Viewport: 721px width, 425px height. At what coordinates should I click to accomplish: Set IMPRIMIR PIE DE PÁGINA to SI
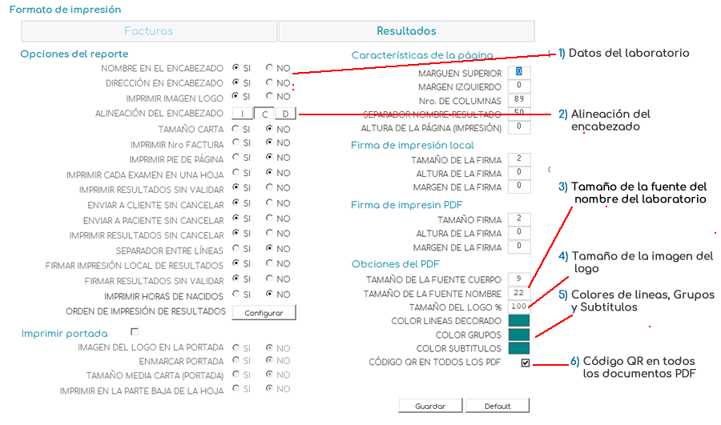click(236, 158)
